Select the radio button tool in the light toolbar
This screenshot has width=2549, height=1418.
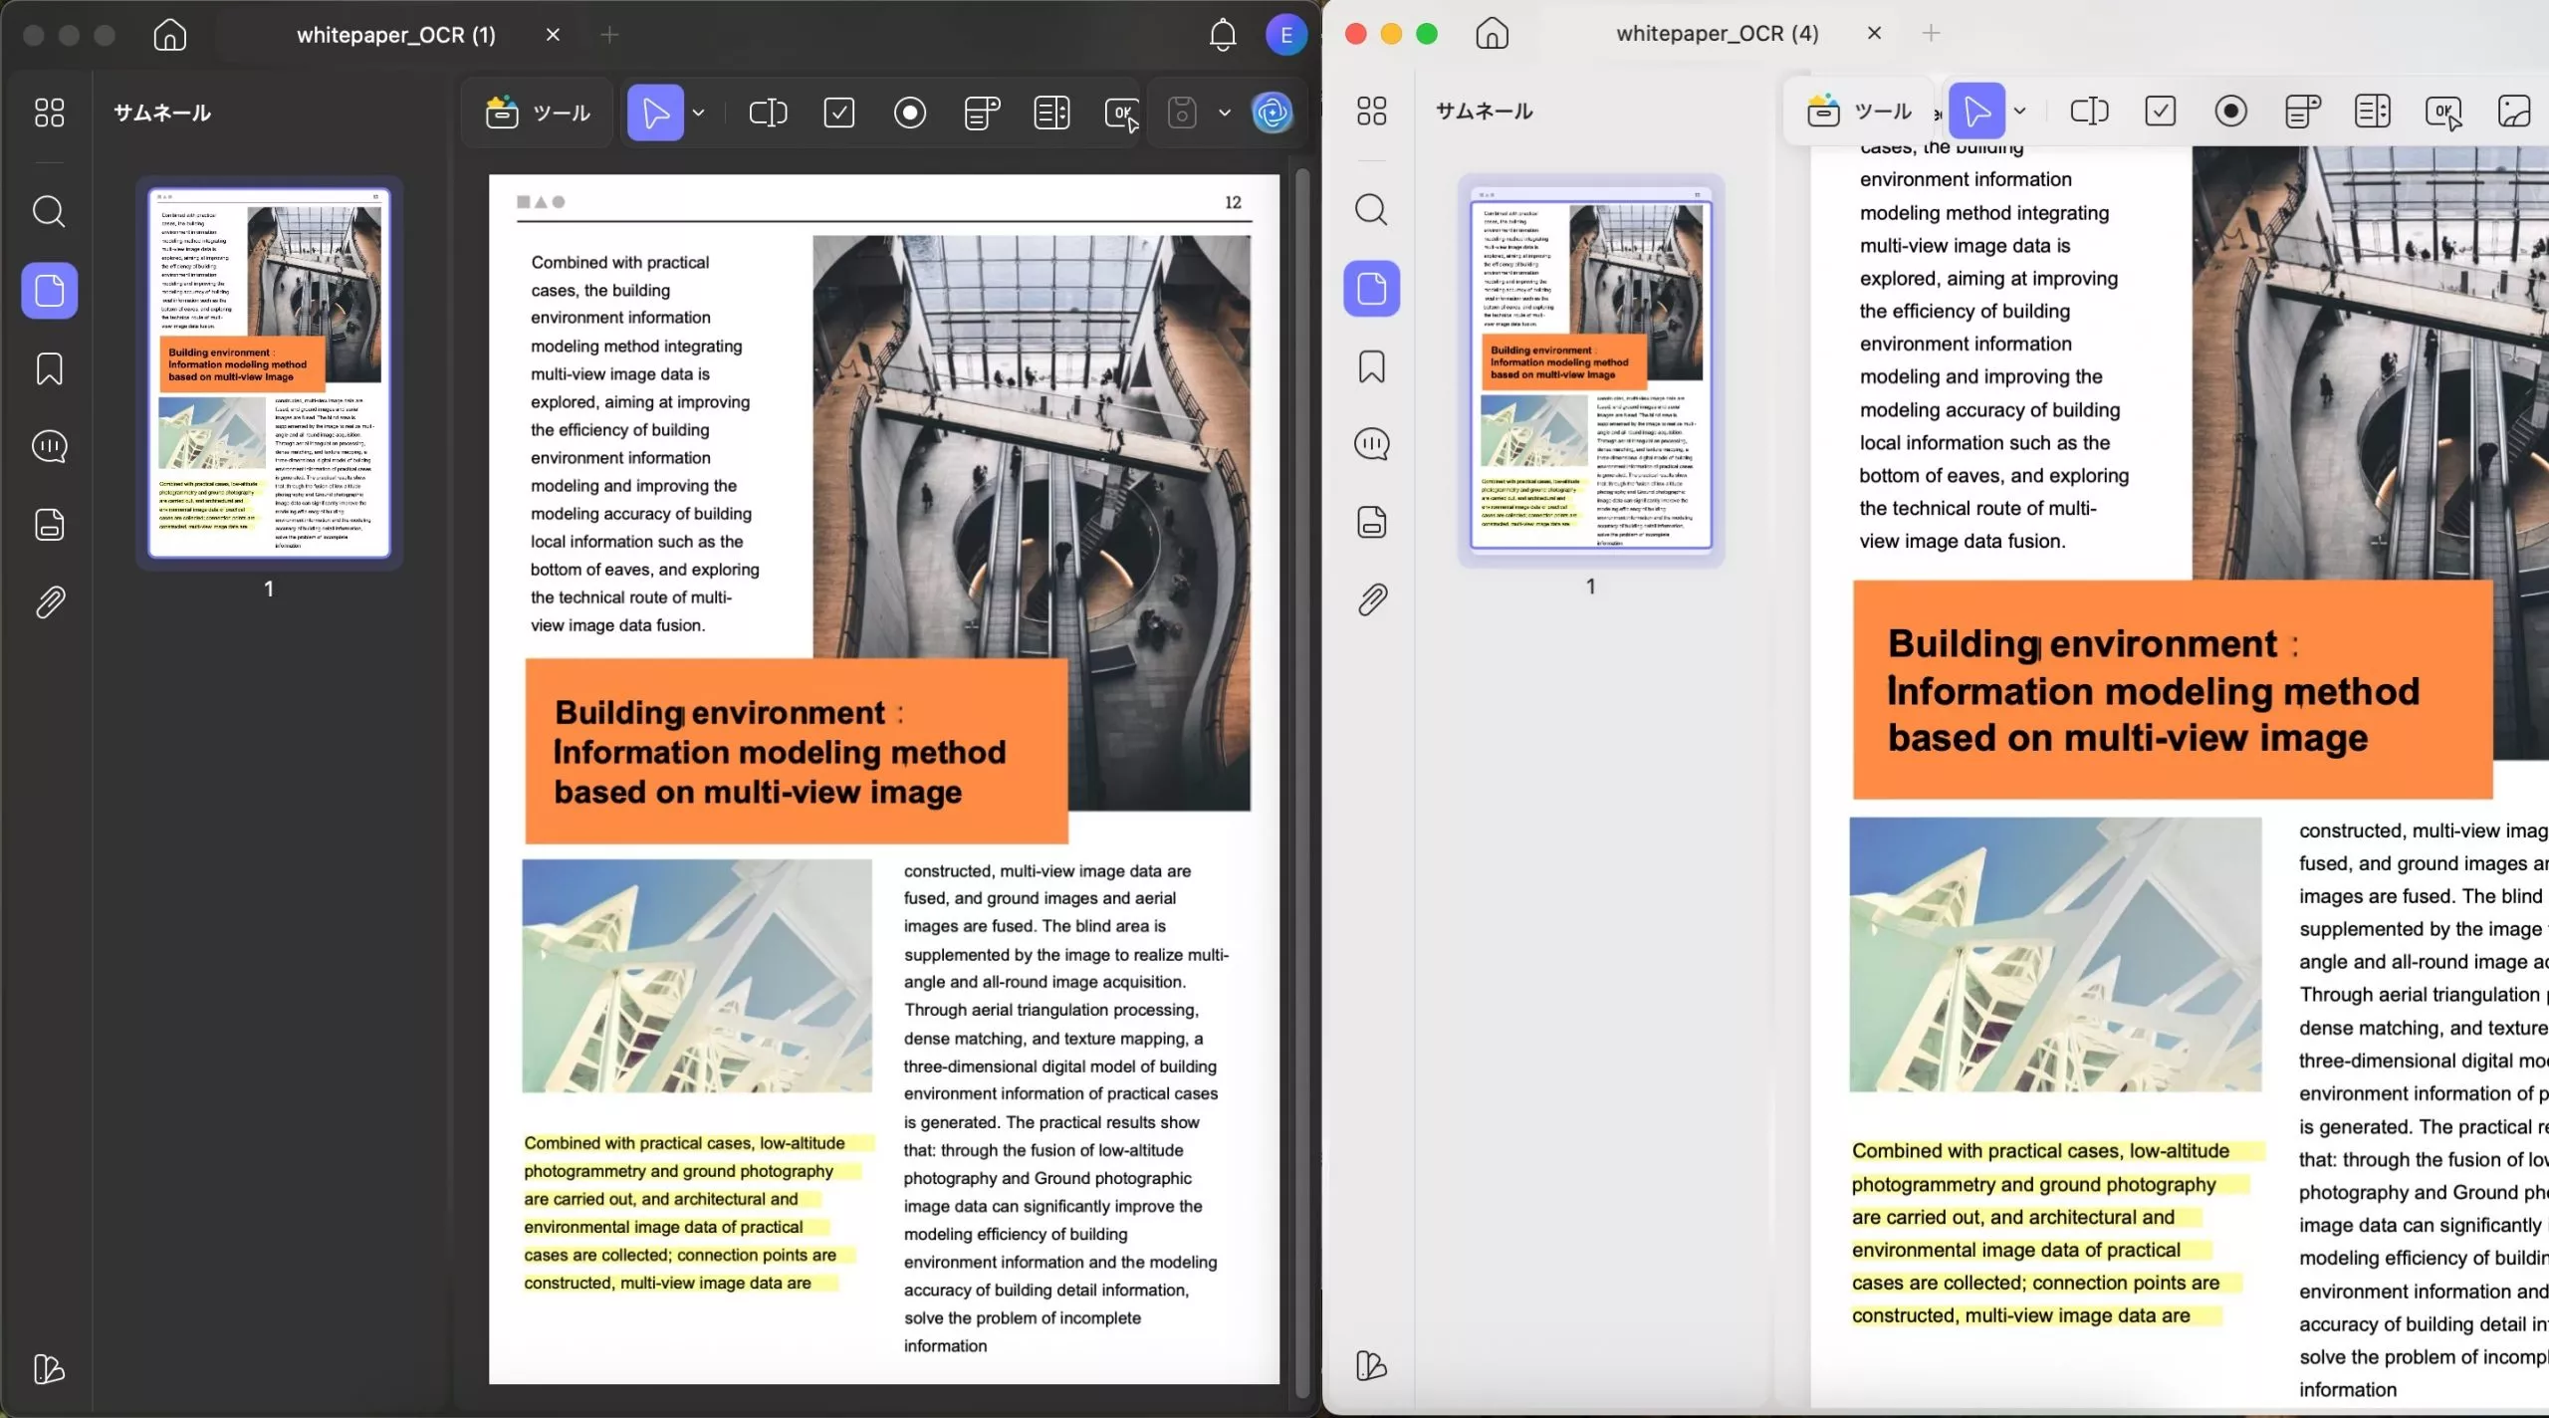(2230, 112)
